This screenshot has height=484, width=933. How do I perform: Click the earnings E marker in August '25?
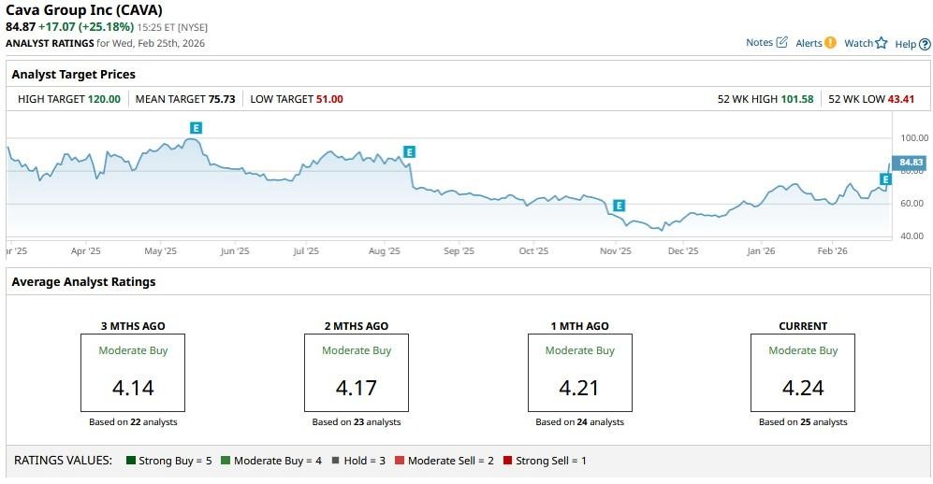(409, 151)
